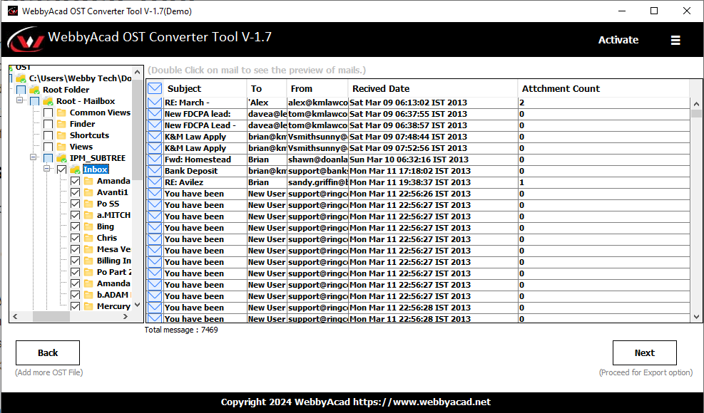The image size is (704, 413).
Task: Uncheck the a.MITCH folder checkbox
Action: [76, 215]
